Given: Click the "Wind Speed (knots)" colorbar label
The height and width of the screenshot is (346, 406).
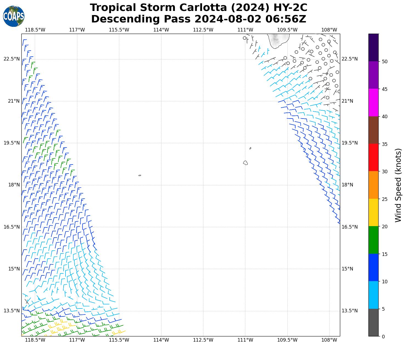Looking at the screenshot, I should (x=398, y=185).
